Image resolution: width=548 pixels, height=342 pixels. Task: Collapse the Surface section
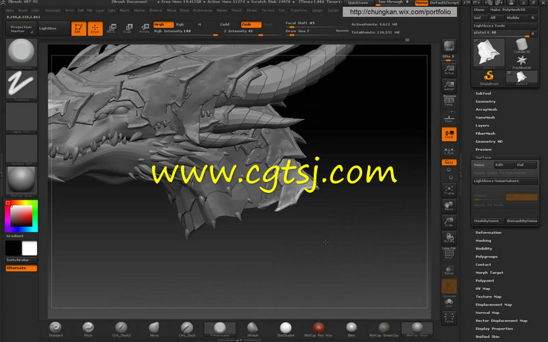[x=484, y=158]
